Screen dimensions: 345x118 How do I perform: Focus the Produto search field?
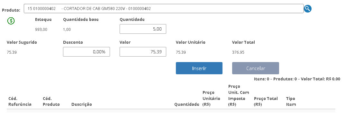[x=164, y=9]
